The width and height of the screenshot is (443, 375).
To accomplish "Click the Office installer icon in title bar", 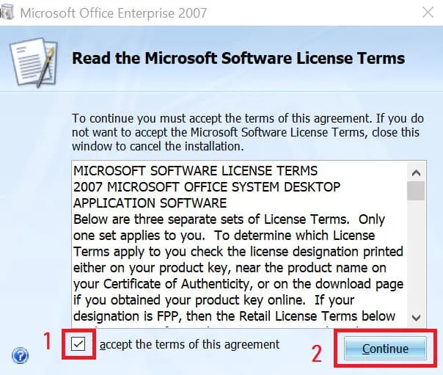I will 6,12.
